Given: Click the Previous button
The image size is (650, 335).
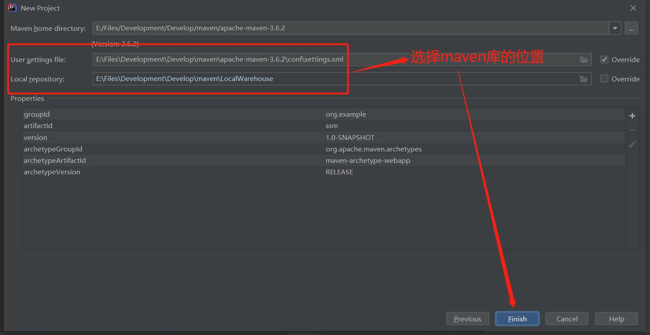Looking at the screenshot, I should pos(468,319).
